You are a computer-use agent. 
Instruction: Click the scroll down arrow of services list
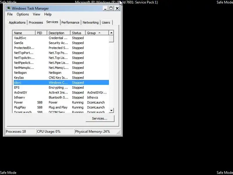[x=111, y=111]
